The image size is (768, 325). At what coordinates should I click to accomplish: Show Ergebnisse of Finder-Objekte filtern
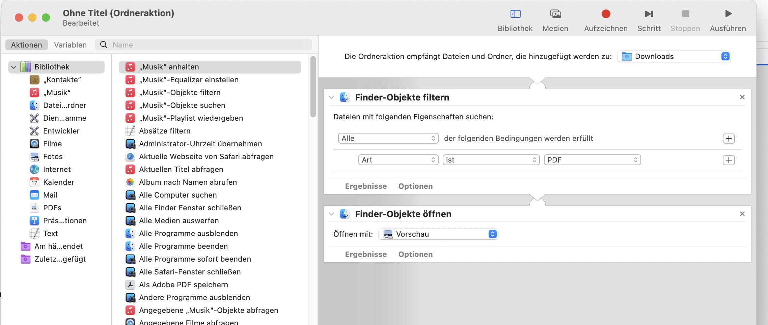click(x=366, y=186)
